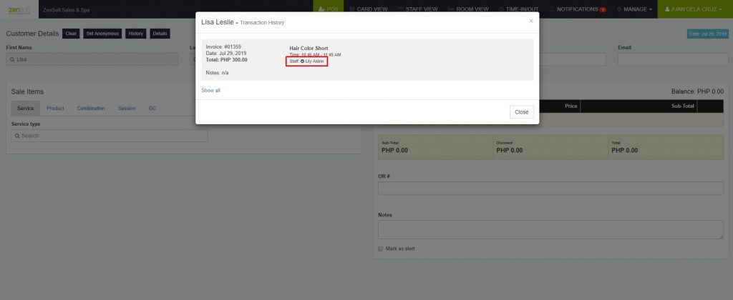Click the ZenSoft logo

(19, 9)
